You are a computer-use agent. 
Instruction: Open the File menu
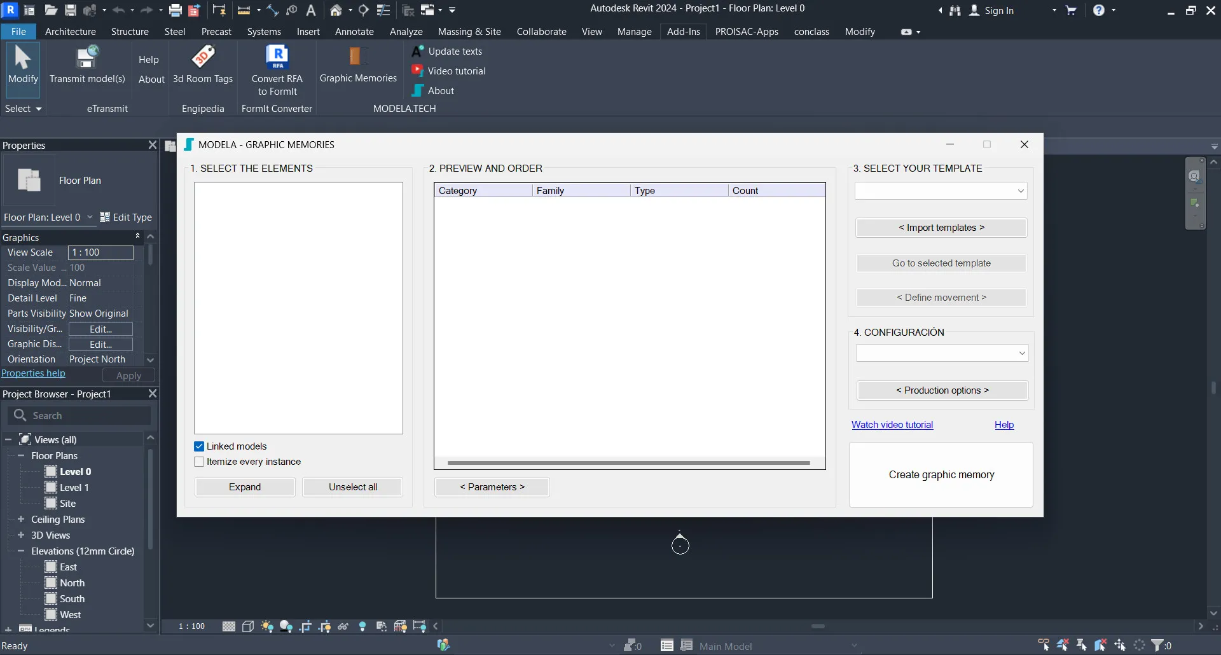click(x=18, y=32)
